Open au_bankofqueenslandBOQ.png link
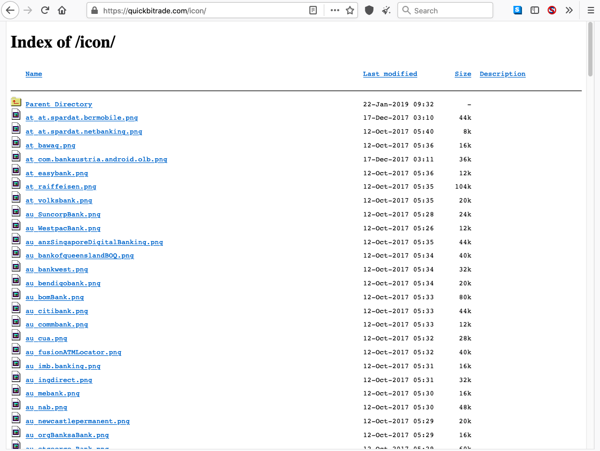 pyautogui.click(x=80, y=256)
